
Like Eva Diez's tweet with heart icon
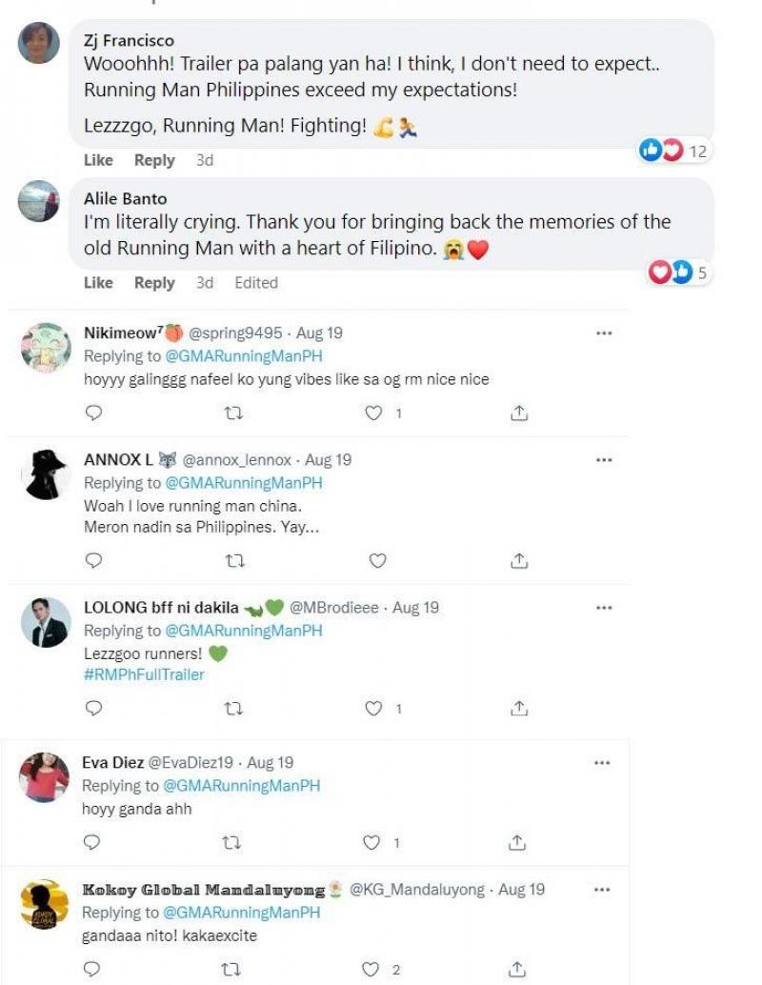pyautogui.click(x=374, y=843)
